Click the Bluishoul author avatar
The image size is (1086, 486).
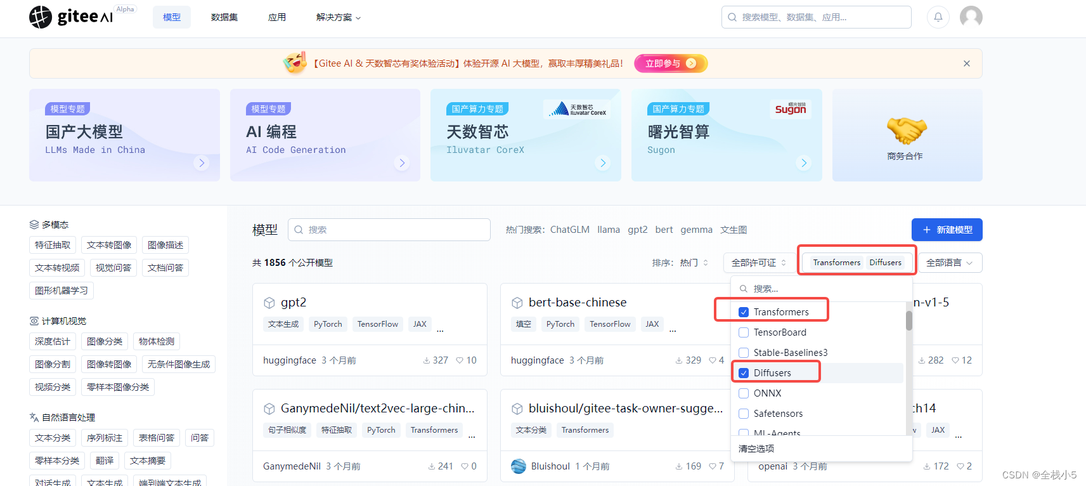pyautogui.click(x=519, y=466)
